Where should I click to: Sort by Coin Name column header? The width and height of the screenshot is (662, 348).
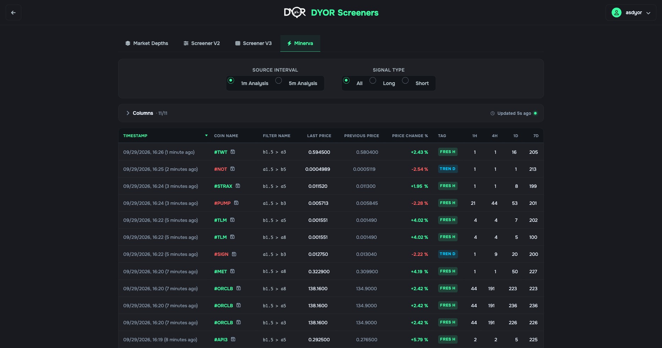(x=226, y=136)
